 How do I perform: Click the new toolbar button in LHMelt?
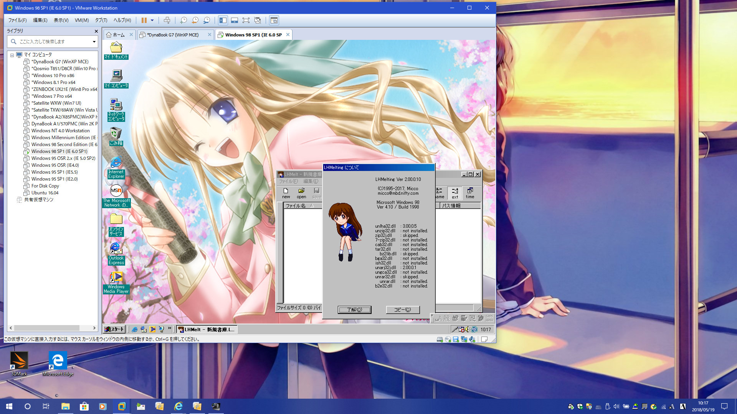click(286, 193)
